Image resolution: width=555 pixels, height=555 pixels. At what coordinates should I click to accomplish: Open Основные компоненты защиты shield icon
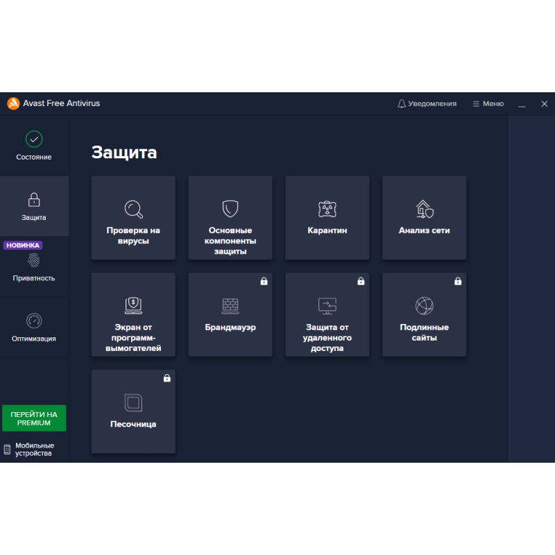230,210
